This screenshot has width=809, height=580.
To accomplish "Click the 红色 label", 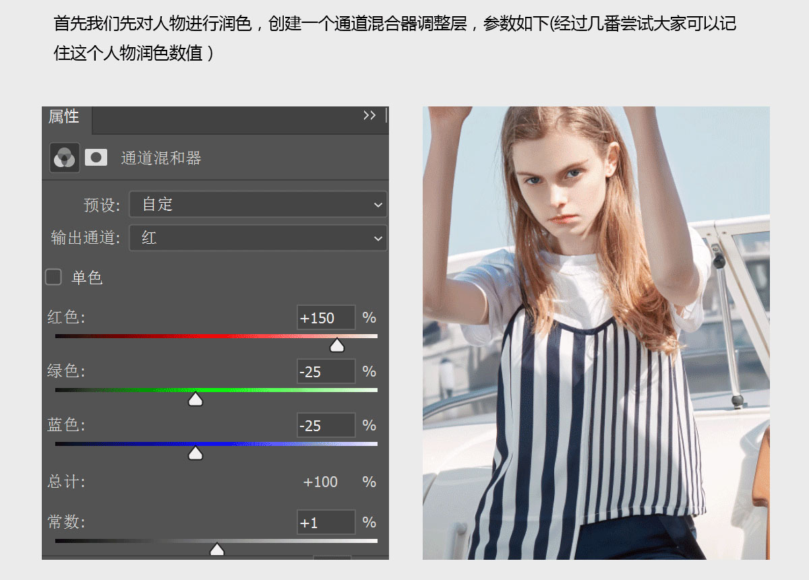I will coord(66,317).
